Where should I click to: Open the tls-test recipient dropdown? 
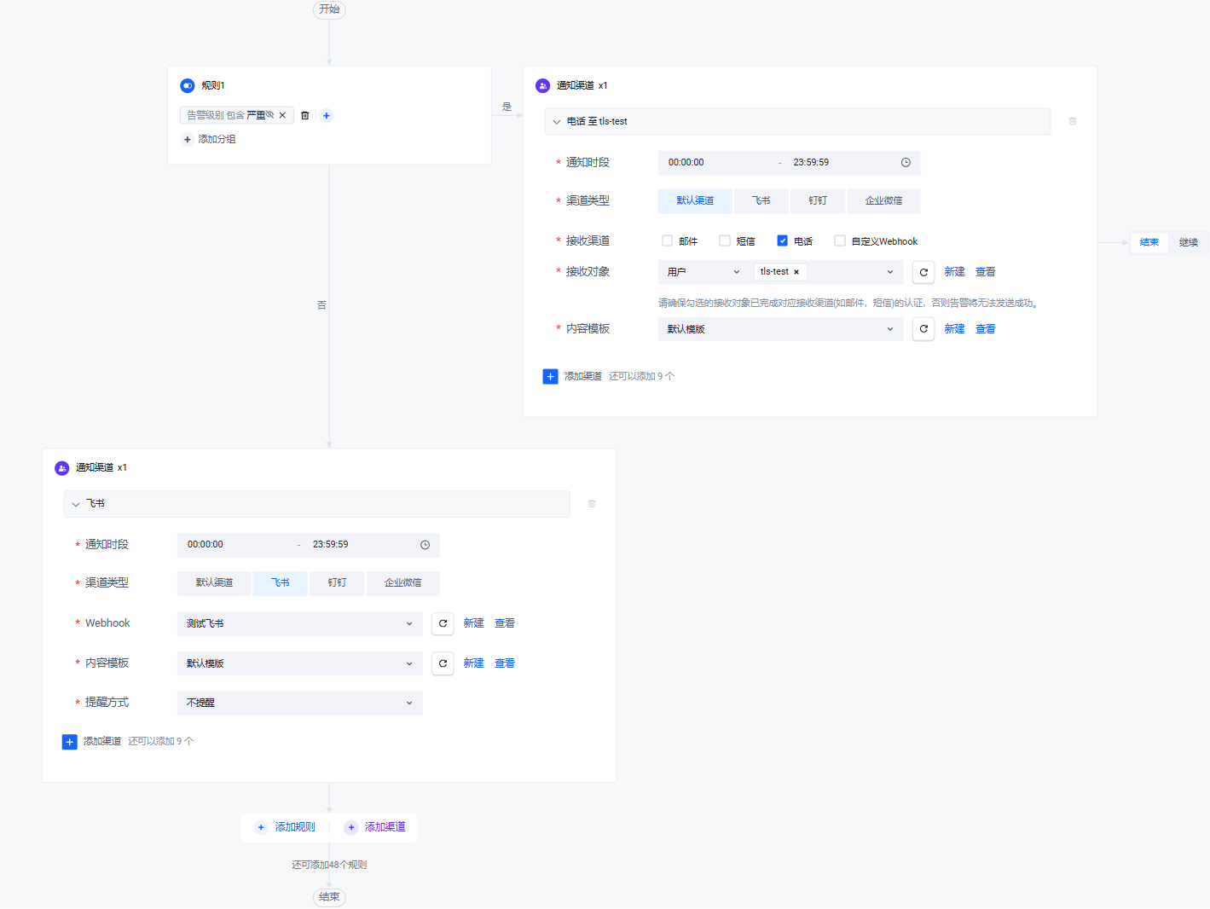click(826, 272)
